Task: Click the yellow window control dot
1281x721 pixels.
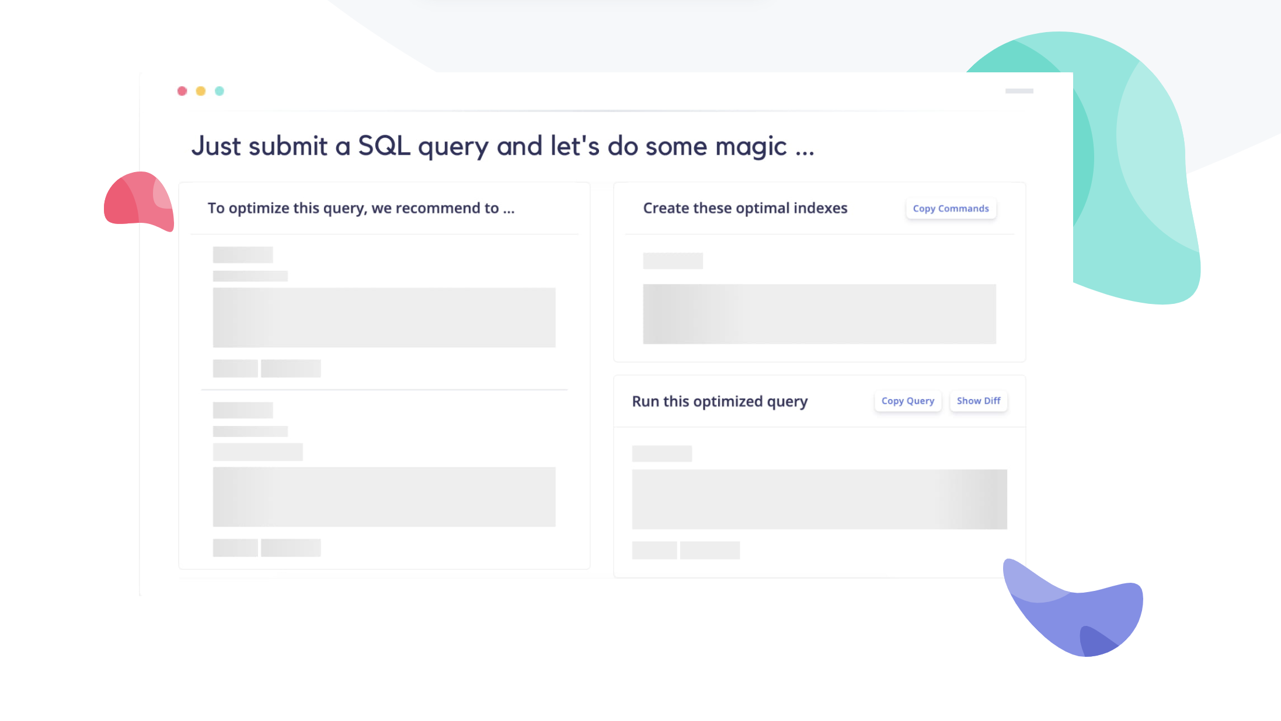Action: tap(200, 90)
